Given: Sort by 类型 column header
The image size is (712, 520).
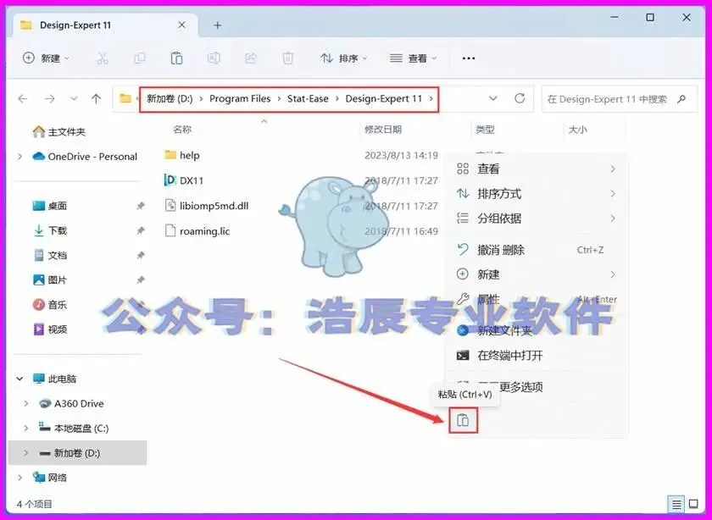Looking at the screenshot, I should click(x=485, y=130).
